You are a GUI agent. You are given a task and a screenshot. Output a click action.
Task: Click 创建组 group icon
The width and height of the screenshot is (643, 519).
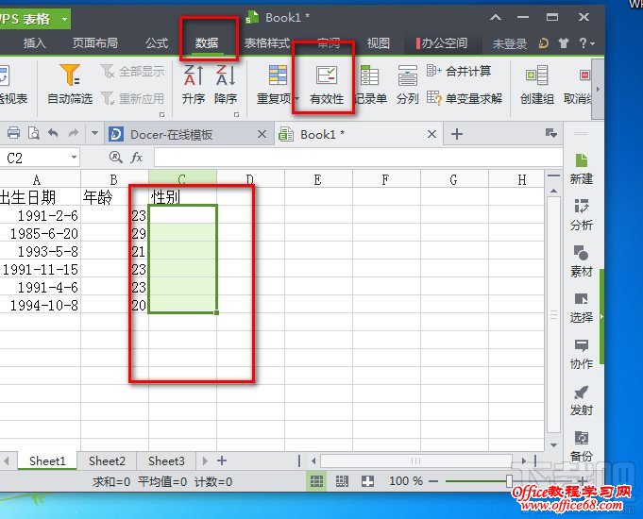(537, 75)
